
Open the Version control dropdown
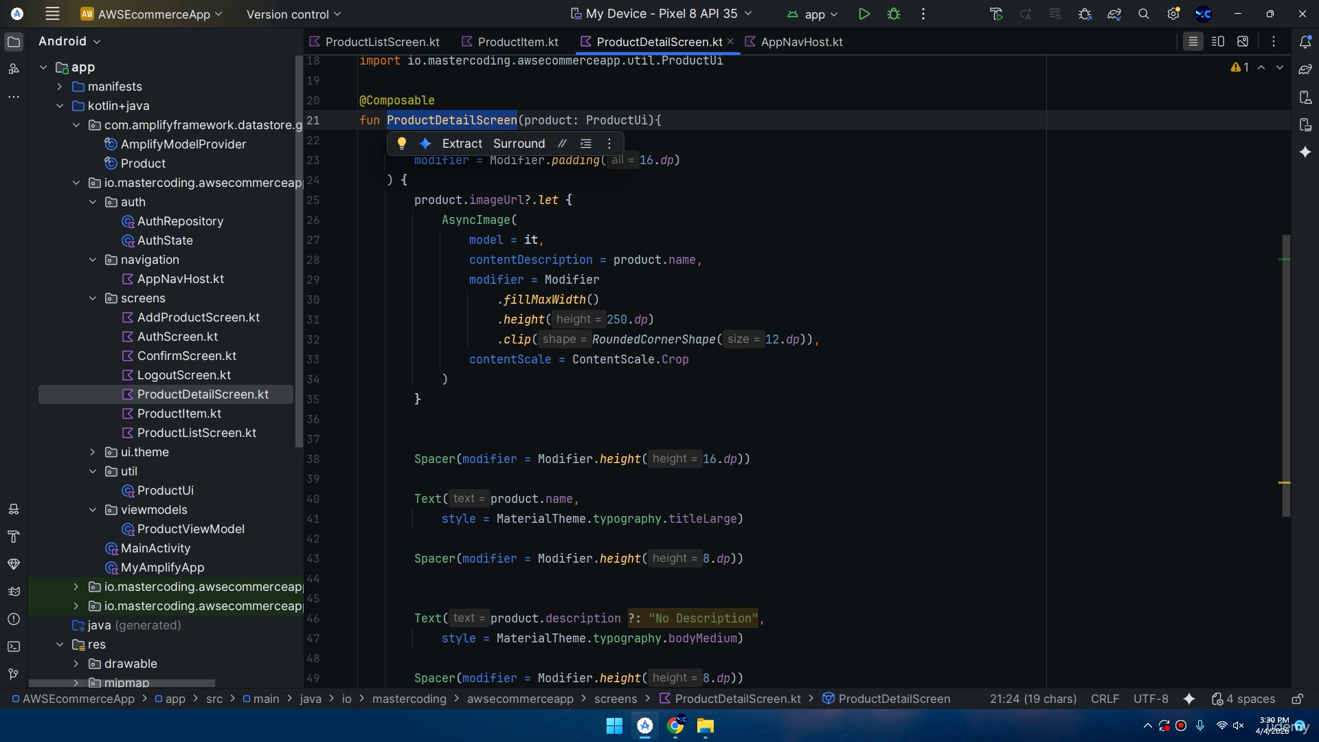pyautogui.click(x=293, y=14)
